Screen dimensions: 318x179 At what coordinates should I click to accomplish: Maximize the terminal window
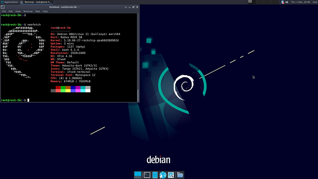point(133,7)
